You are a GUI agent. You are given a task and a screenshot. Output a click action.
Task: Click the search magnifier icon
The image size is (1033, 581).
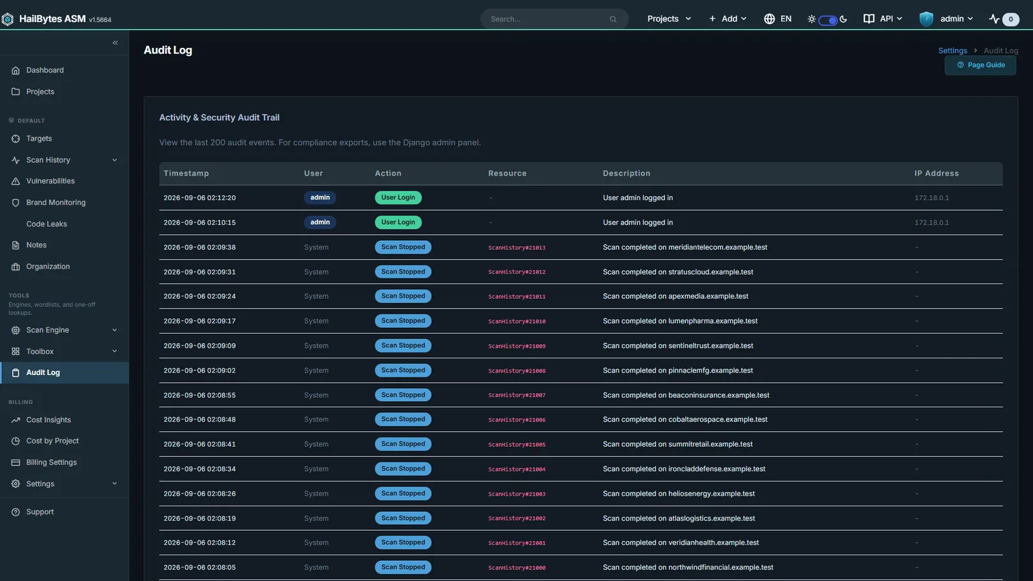click(x=613, y=19)
